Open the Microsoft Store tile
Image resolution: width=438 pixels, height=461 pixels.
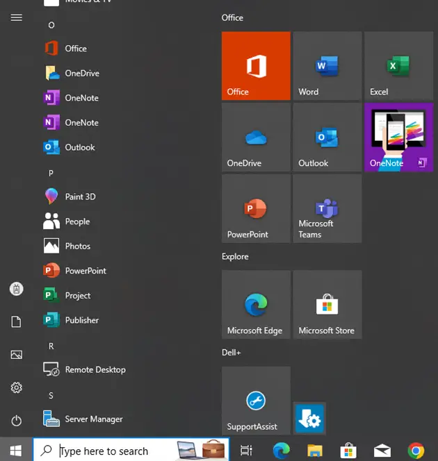pos(327,305)
